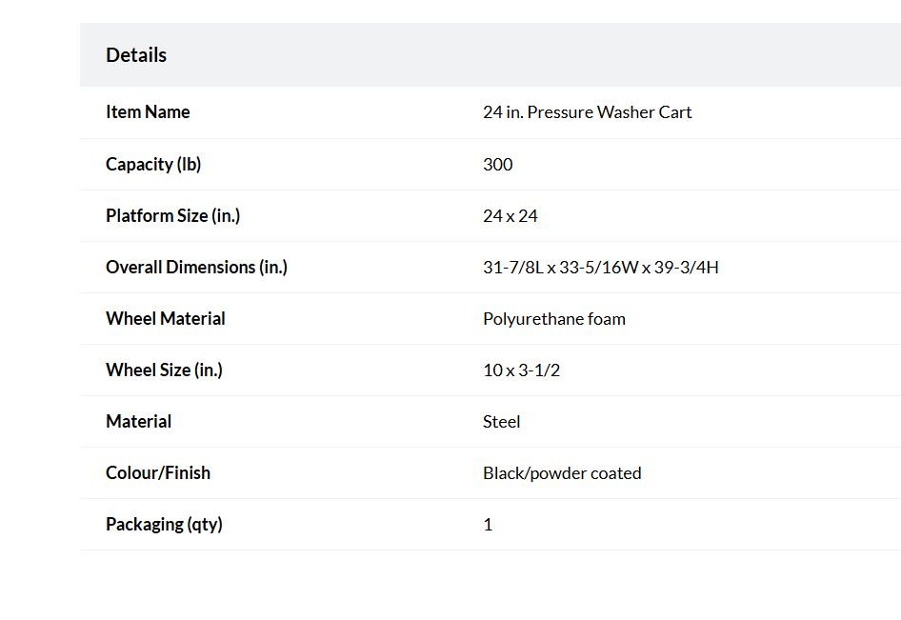Select the Platform Size (in.) label

point(173,216)
